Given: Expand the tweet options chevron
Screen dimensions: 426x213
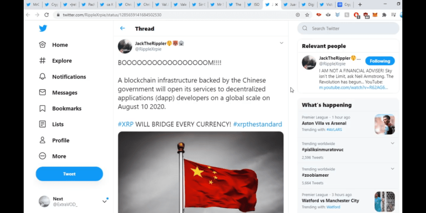Looking at the screenshot, I should (x=281, y=43).
